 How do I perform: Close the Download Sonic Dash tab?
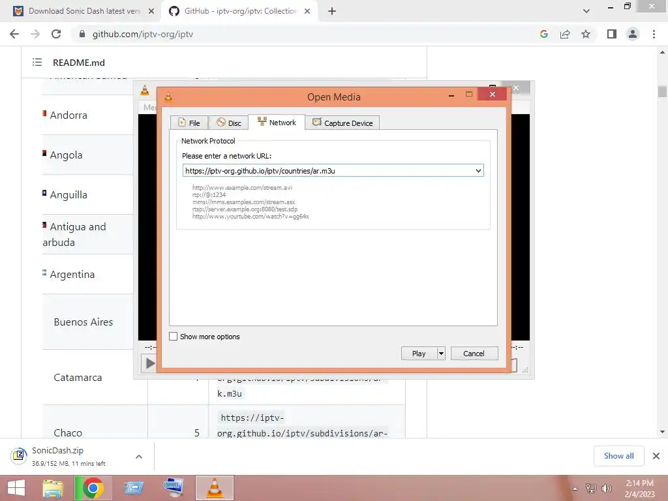[x=151, y=11]
